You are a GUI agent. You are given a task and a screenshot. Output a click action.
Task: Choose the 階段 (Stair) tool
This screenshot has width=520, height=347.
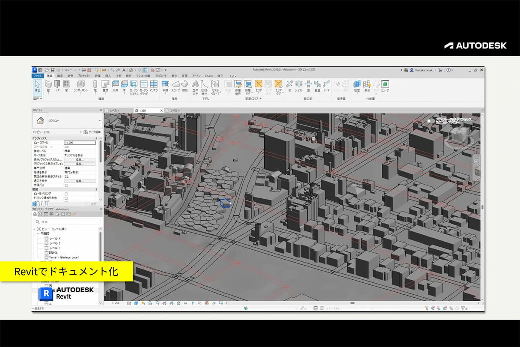tap(185, 86)
